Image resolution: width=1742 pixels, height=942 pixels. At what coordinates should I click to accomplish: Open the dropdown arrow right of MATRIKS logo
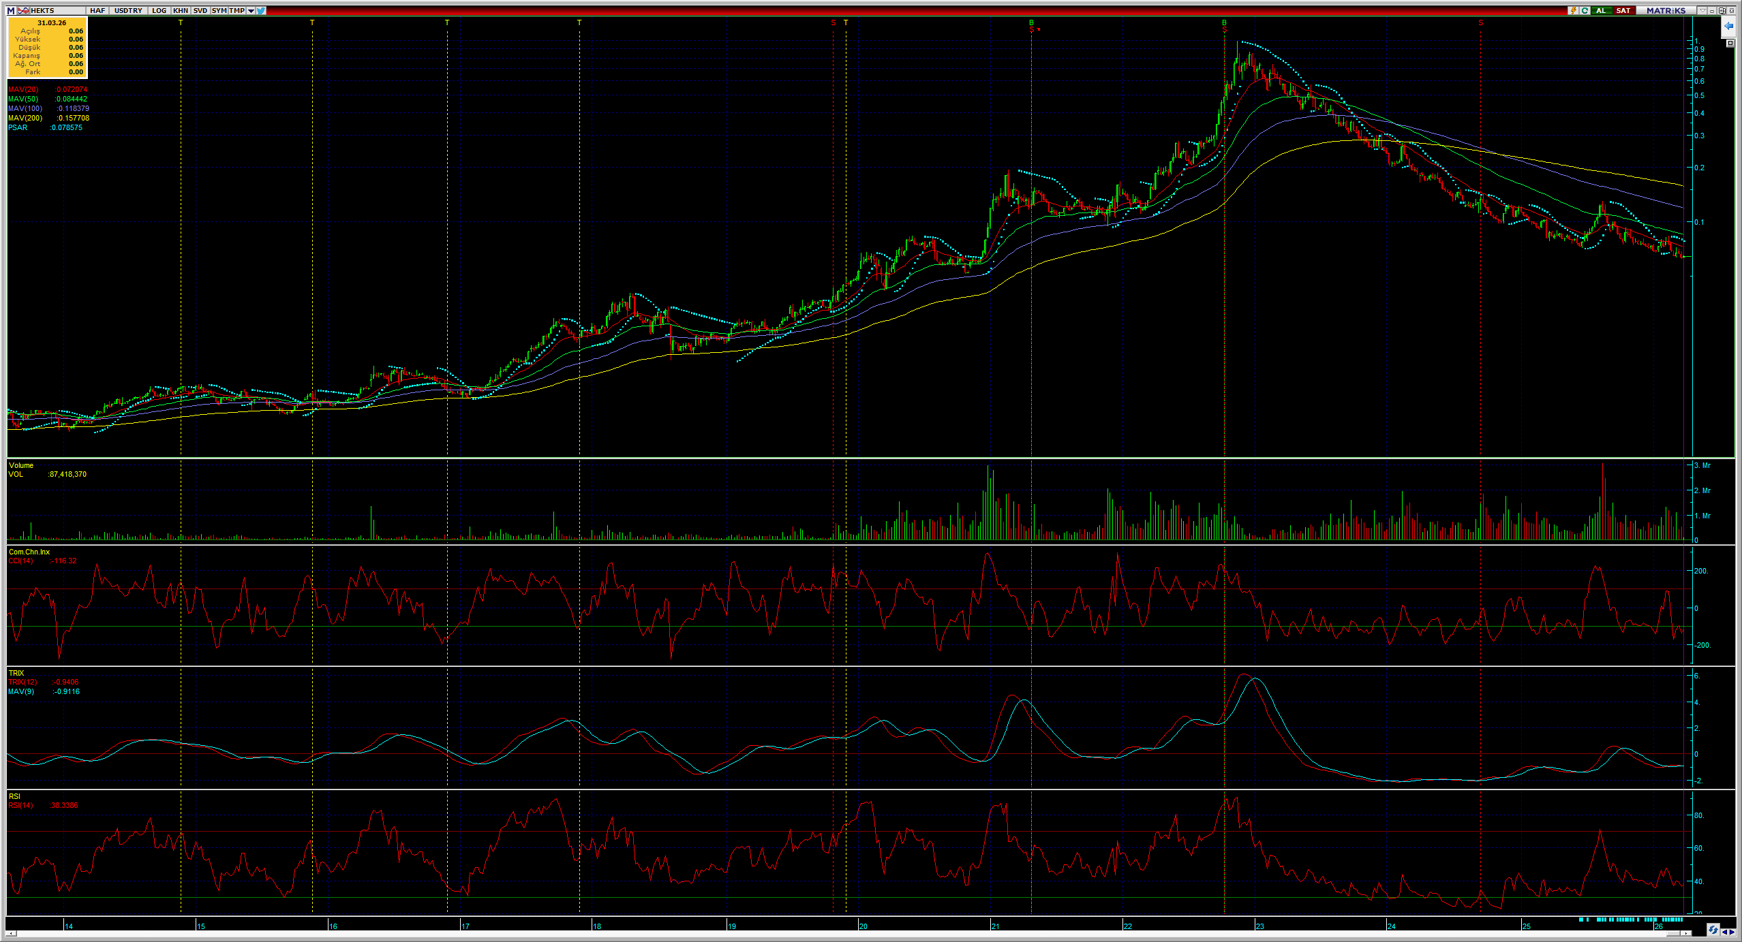click(1702, 10)
